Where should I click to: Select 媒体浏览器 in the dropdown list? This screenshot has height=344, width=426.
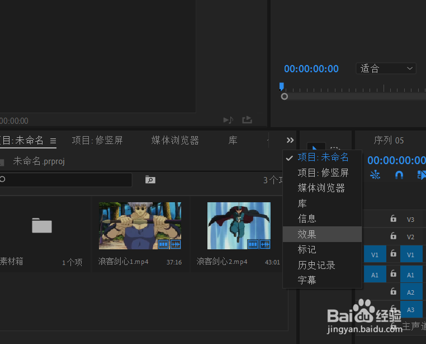[323, 188]
